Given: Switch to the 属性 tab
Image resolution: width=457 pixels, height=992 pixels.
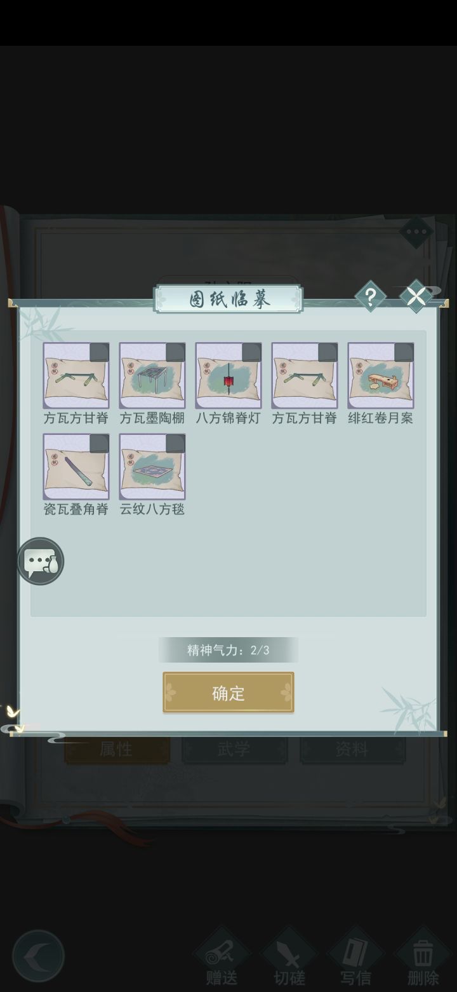Looking at the screenshot, I should (x=117, y=750).
